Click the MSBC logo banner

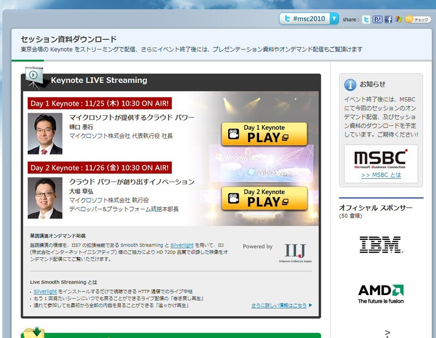pyautogui.click(x=380, y=159)
